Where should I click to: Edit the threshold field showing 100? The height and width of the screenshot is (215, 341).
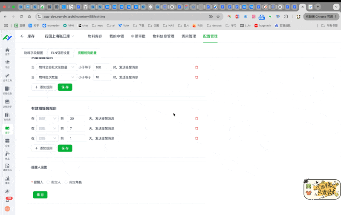pyautogui.click(x=102, y=67)
